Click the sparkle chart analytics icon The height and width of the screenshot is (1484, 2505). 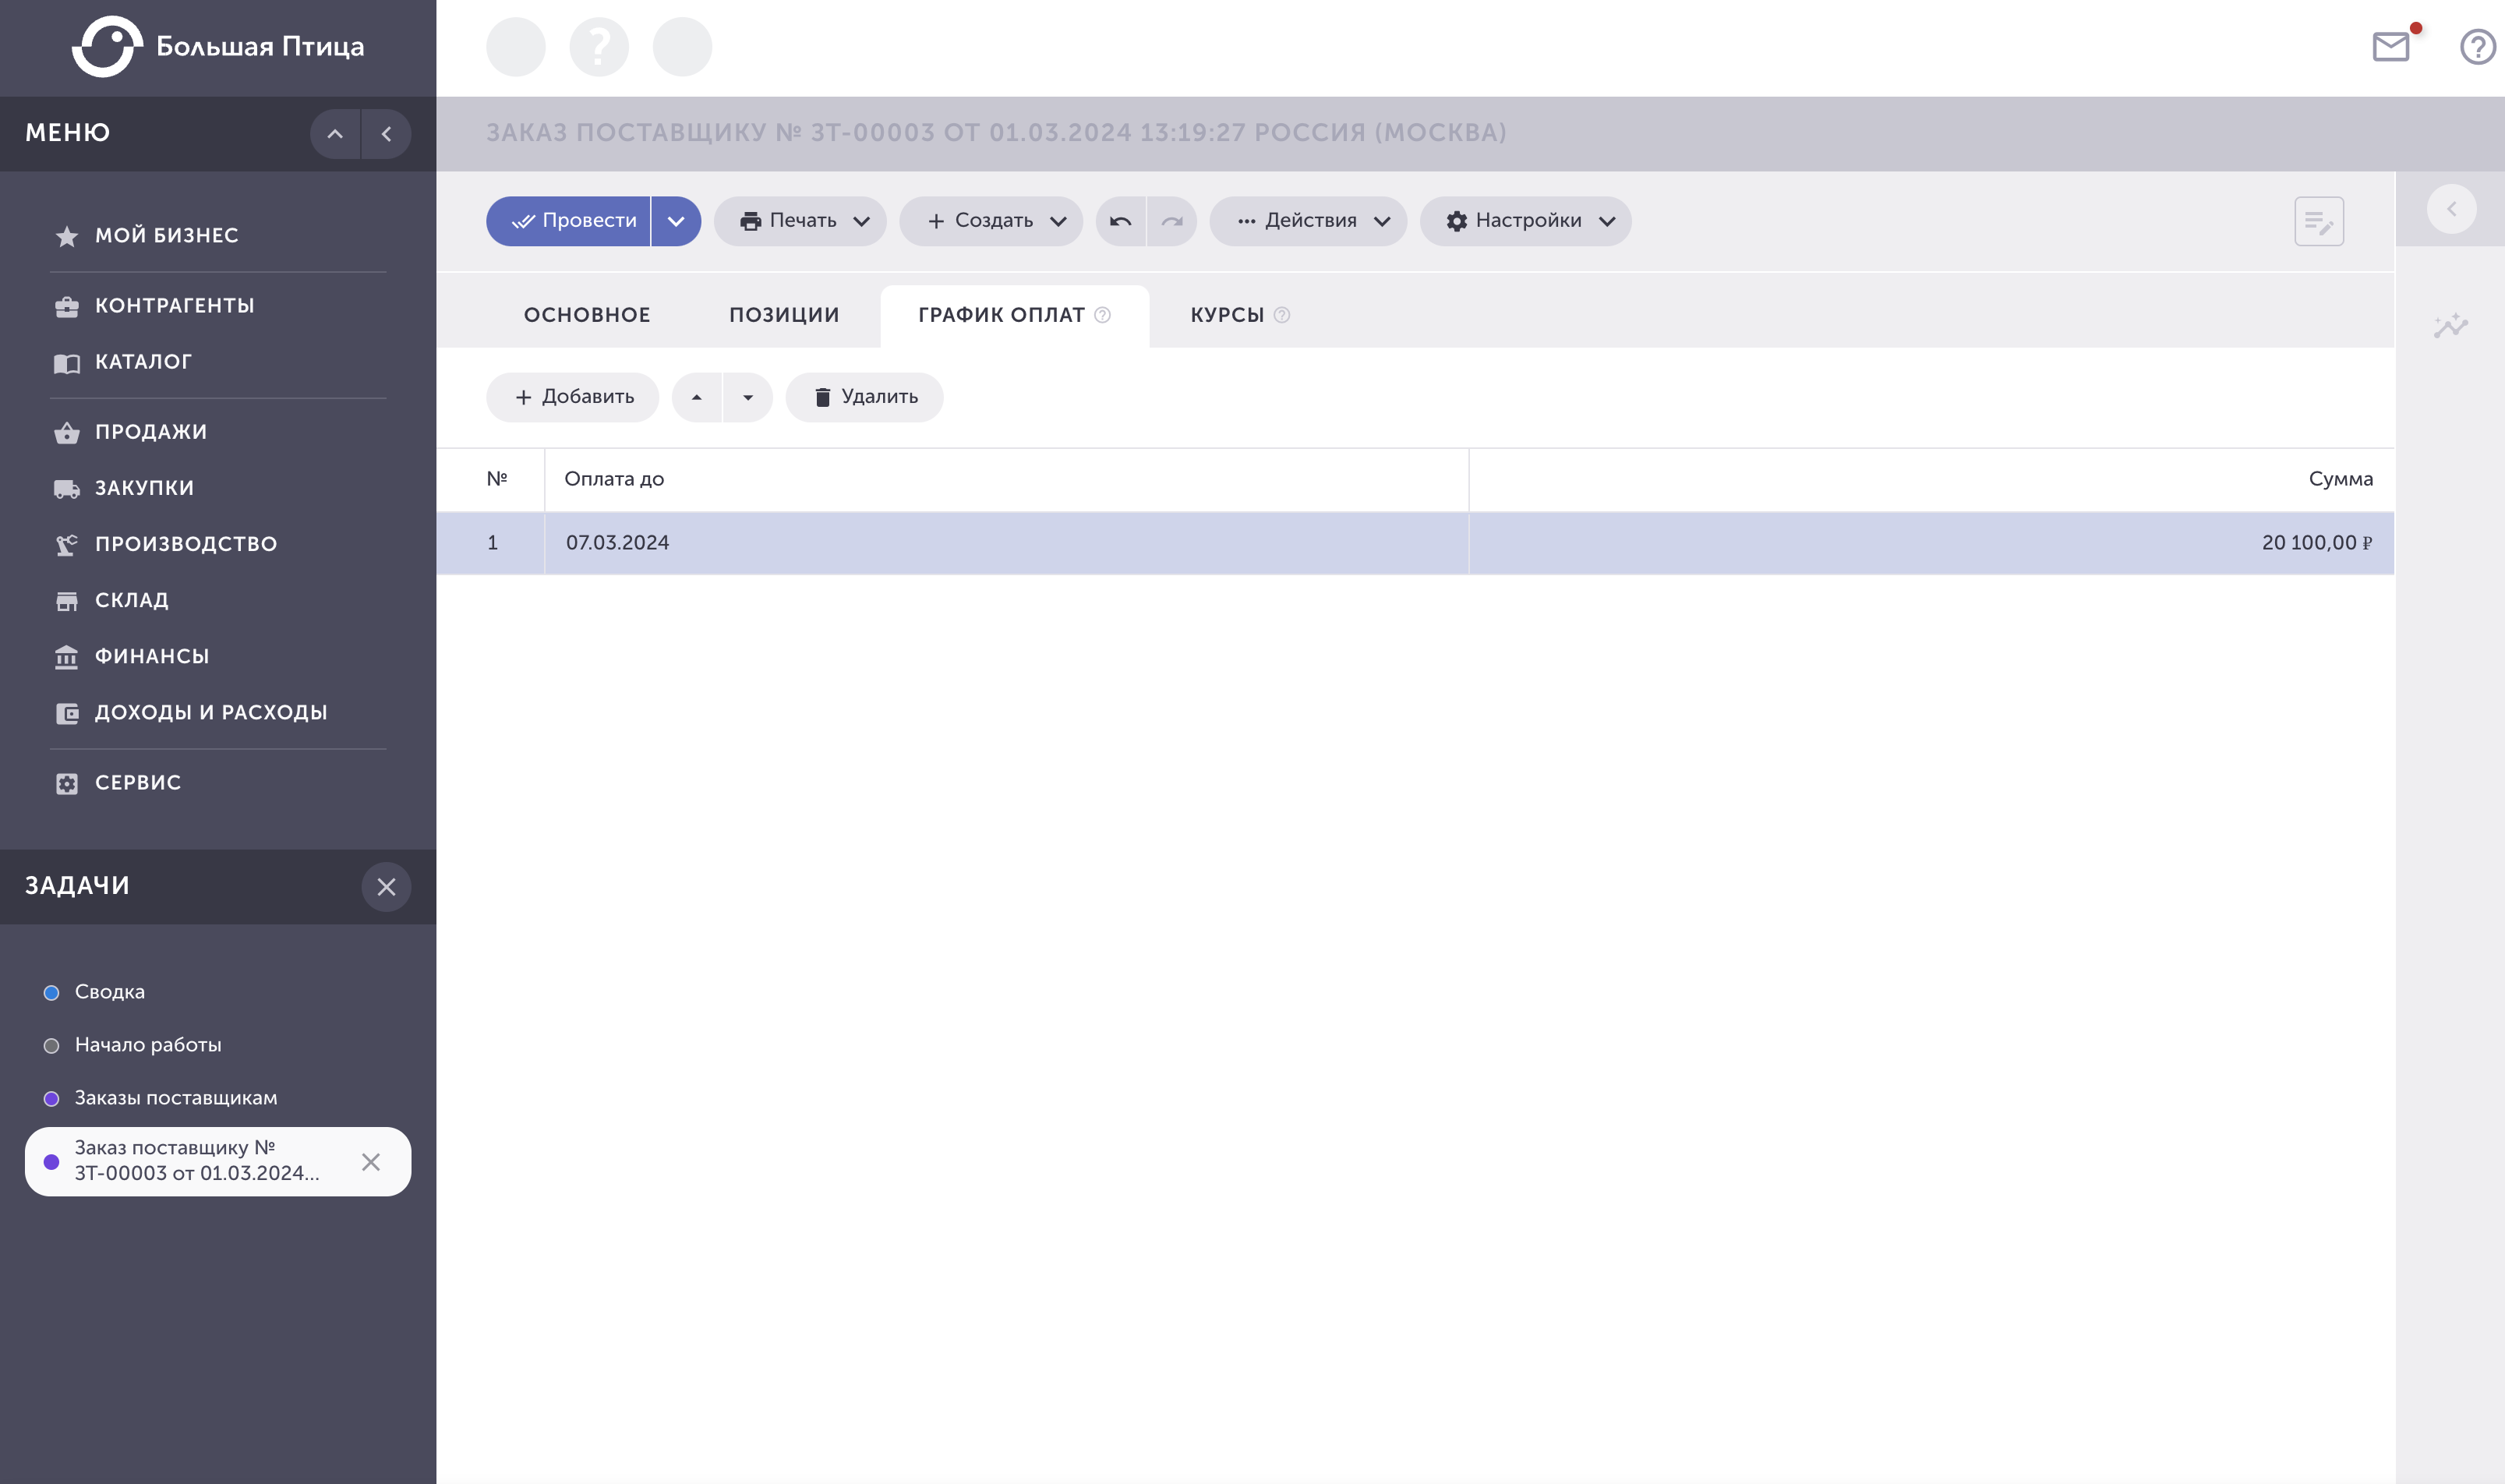tap(2451, 325)
